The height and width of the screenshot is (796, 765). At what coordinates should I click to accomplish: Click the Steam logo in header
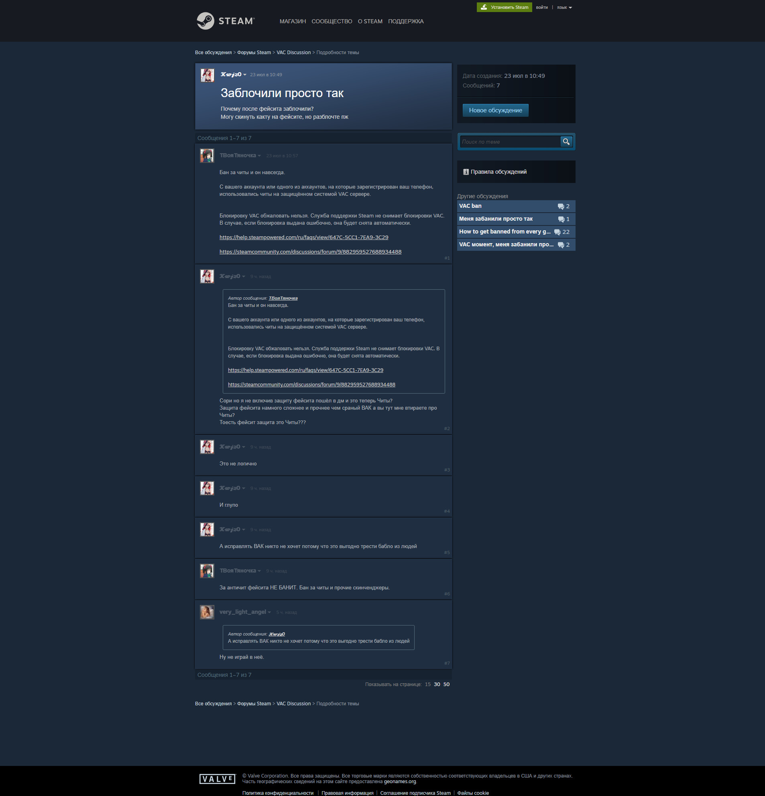pyautogui.click(x=226, y=21)
